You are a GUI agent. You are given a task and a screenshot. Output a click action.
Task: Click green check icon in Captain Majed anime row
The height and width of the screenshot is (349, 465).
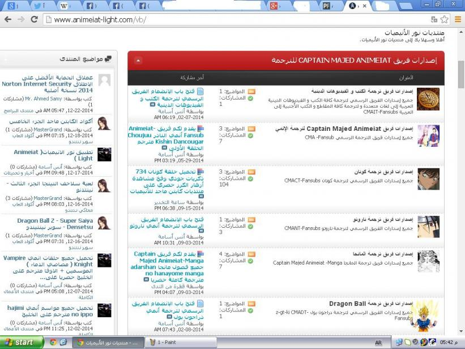pos(250,135)
